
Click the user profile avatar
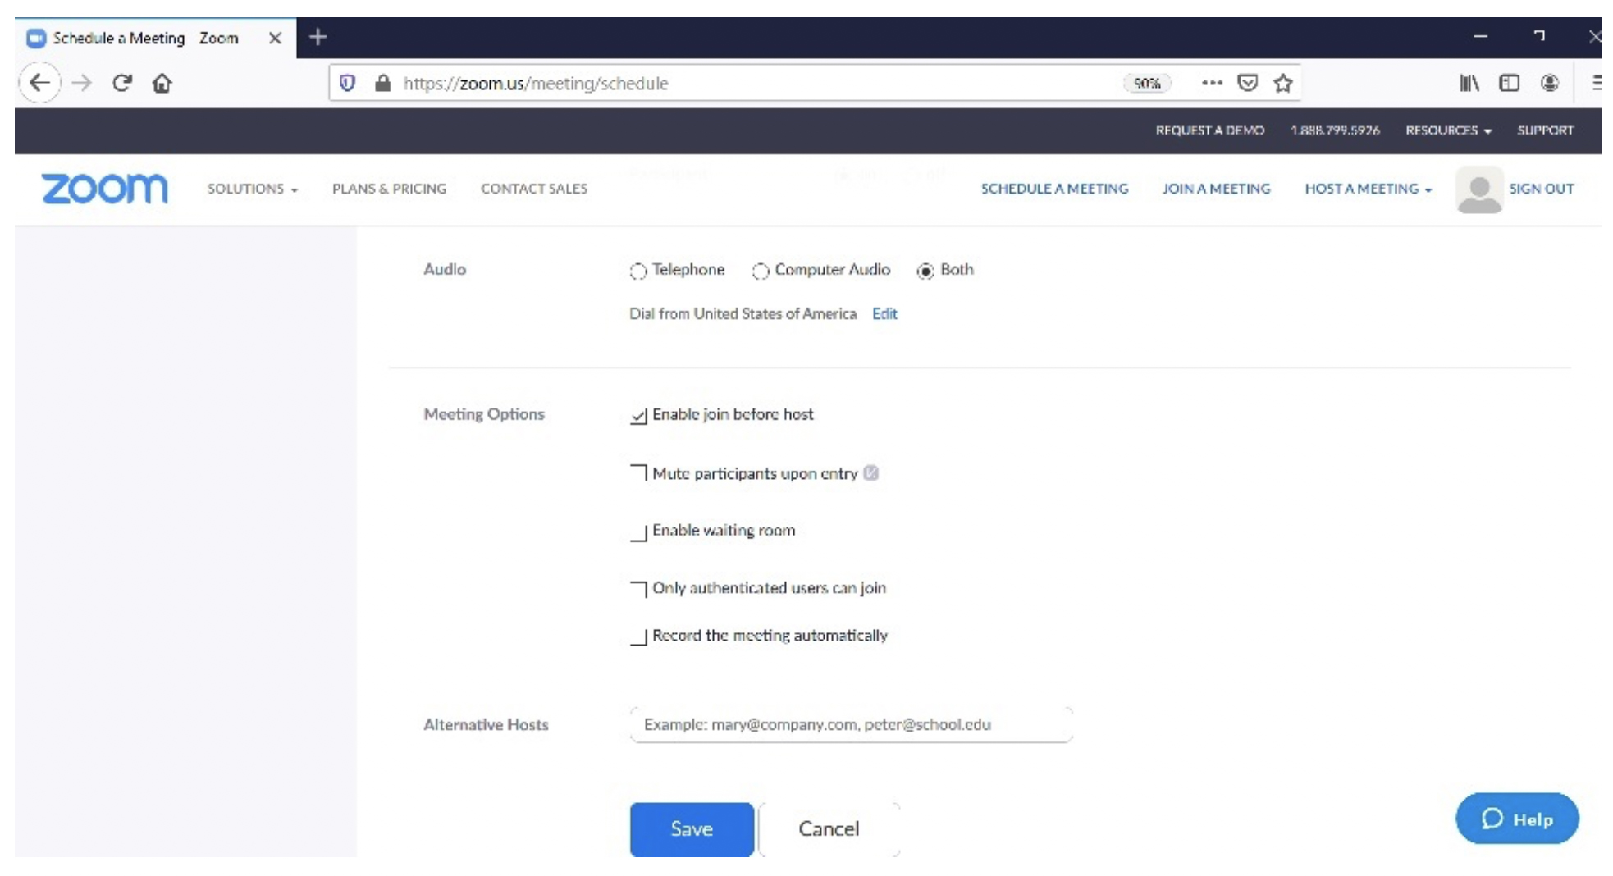point(1479,189)
